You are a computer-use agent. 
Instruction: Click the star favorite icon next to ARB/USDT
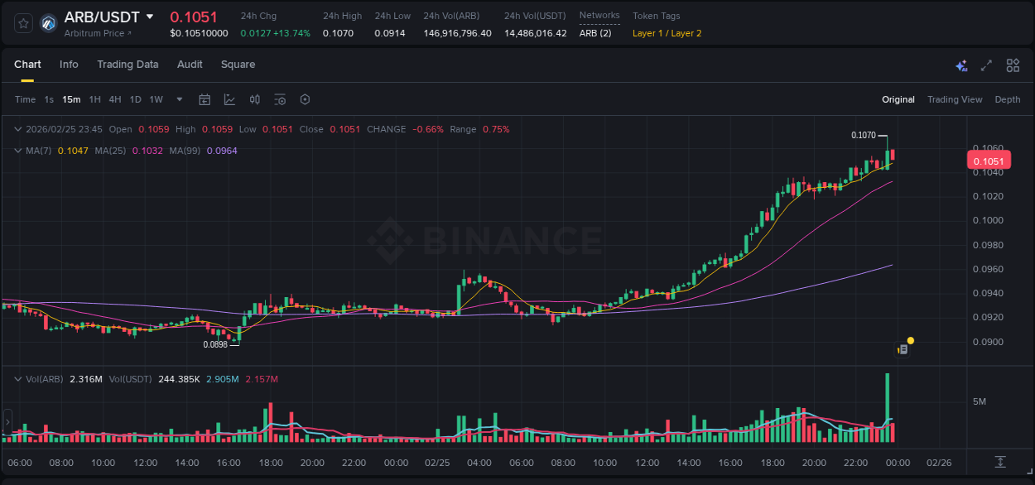pos(23,23)
